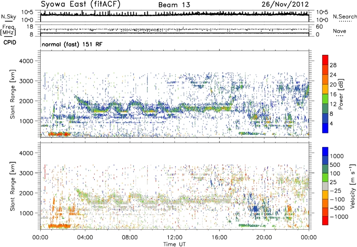The height and width of the screenshot is (247, 357).
Task: Click the velocity panel 'Slant Range [km]' label
Action: [x=12, y=186]
